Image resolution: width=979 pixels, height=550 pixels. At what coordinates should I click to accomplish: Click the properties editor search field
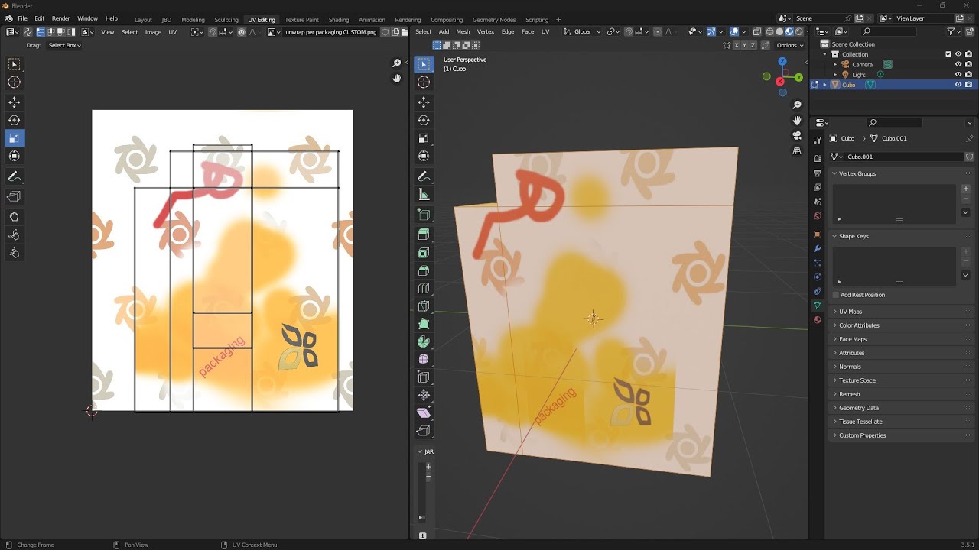[895, 122]
